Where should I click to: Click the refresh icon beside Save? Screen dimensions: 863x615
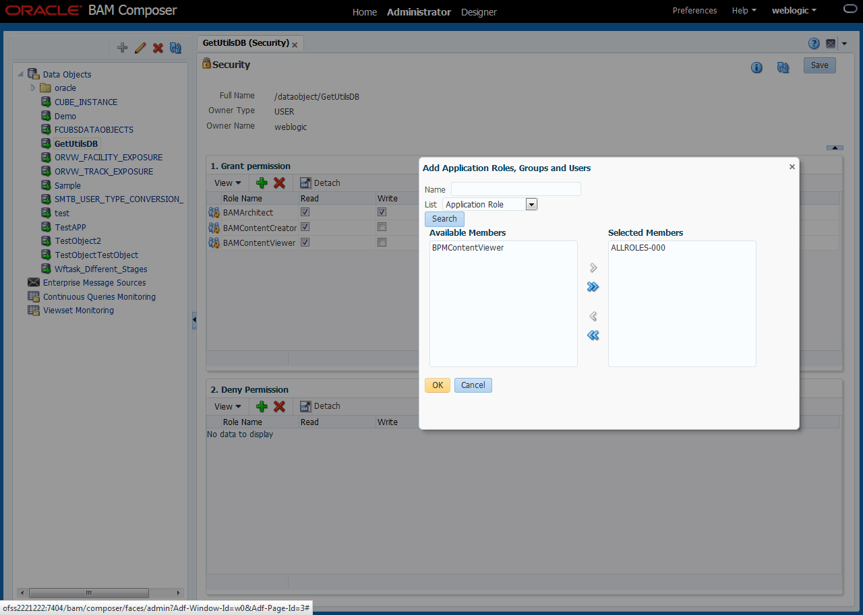(x=783, y=67)
